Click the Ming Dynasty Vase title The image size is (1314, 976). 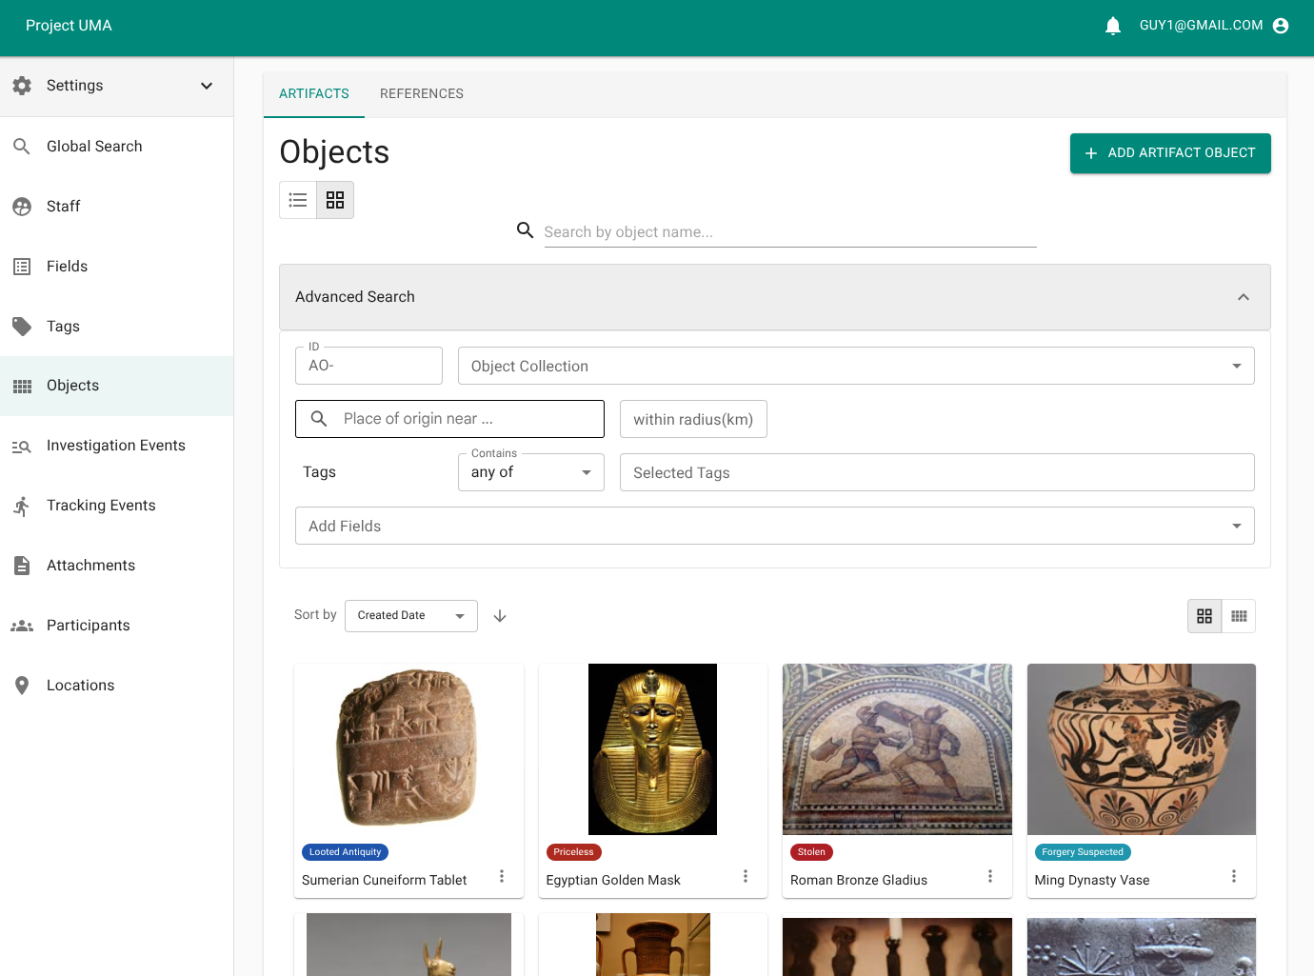[1092, 881]
